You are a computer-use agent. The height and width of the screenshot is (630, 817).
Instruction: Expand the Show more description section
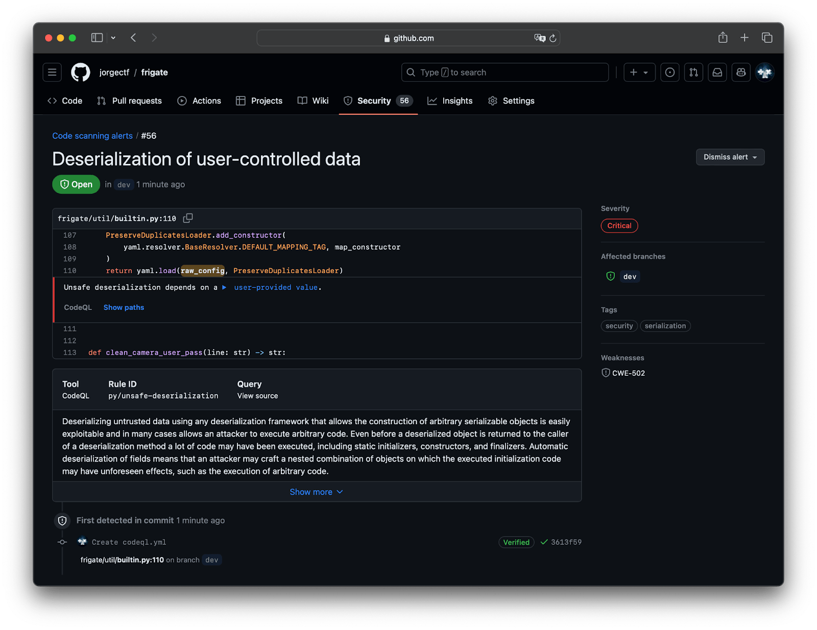316,492
